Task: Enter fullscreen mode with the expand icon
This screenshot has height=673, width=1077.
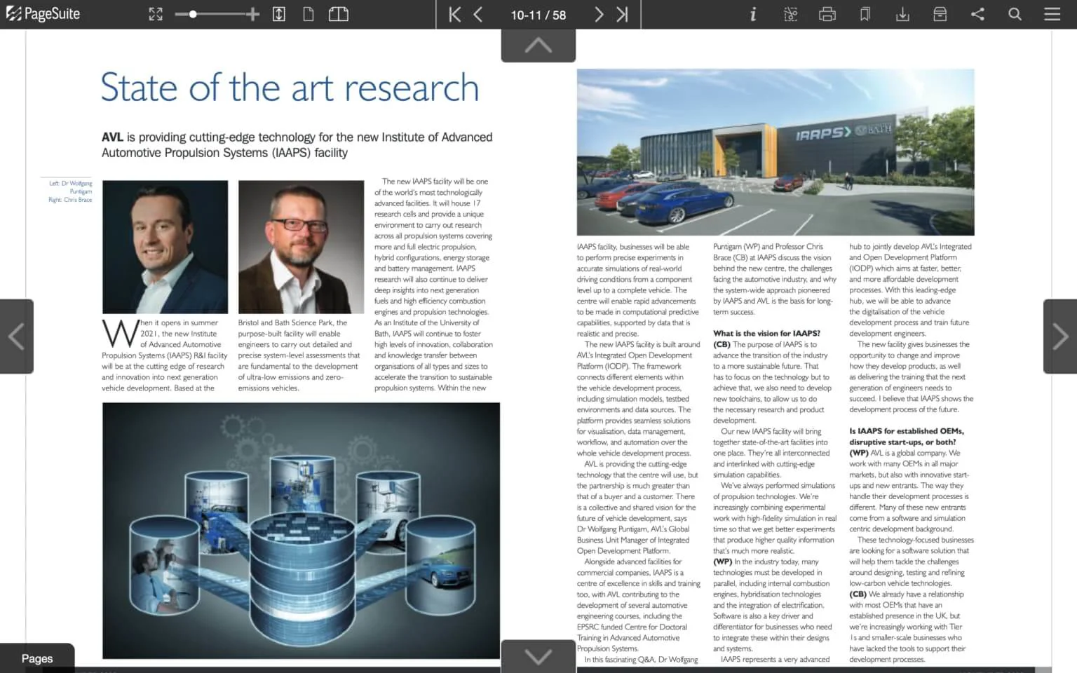Action: pyautogui.click(x=156, y=14)
